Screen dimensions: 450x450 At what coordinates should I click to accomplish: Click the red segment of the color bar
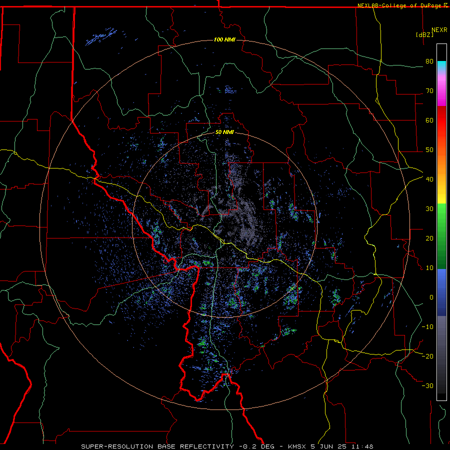pyautogui.click(x=441, y=120)
